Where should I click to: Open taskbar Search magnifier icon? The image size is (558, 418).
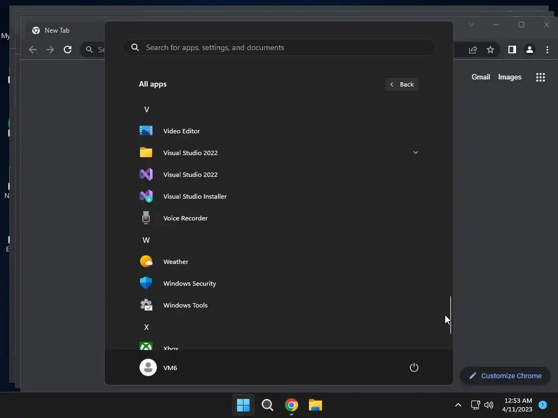[x=267, y=405]
